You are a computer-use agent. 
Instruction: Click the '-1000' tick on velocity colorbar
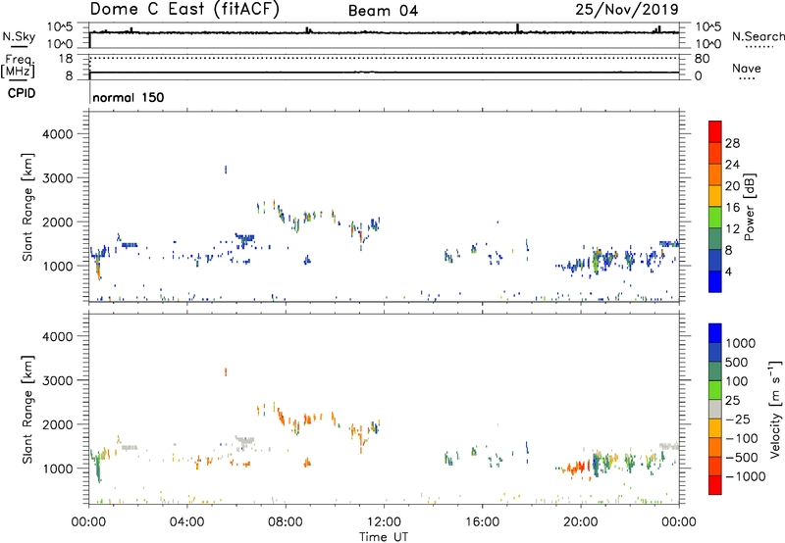coord(745,476)
